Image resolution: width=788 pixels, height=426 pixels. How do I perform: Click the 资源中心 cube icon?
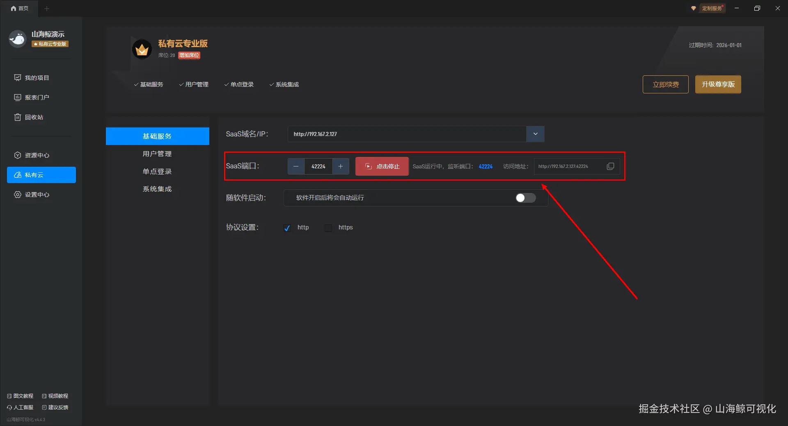point(18,155)
